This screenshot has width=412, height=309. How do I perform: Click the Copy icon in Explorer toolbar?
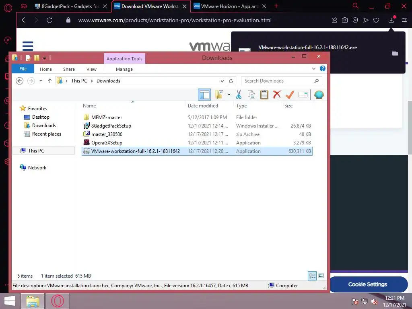(x=251, y=95)
